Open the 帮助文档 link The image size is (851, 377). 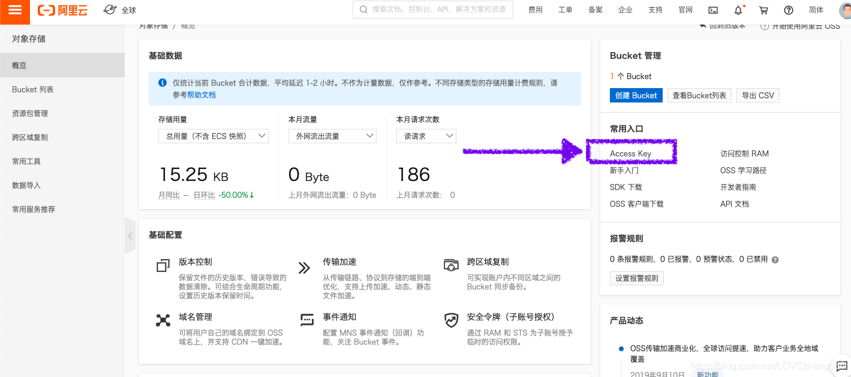pos(202,95)
